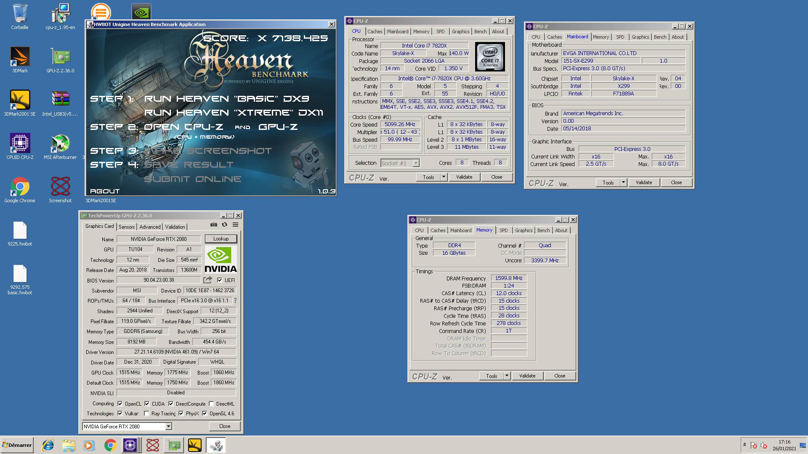Open cpu-z_1.95-en desktop installer icon

pos(60,17)
